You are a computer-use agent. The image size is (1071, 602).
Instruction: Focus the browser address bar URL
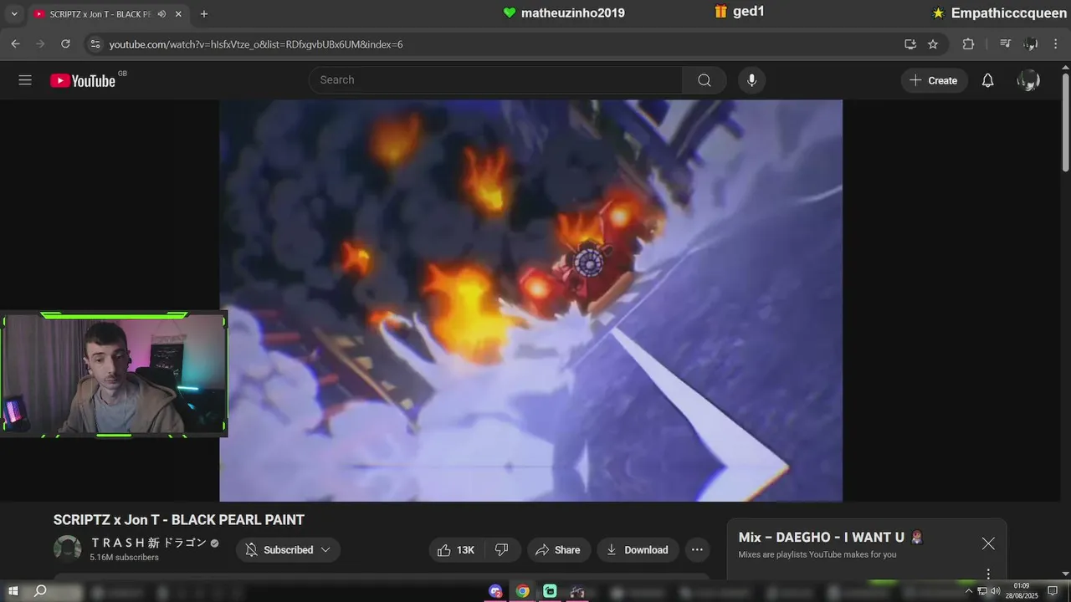tap(256, 44)
